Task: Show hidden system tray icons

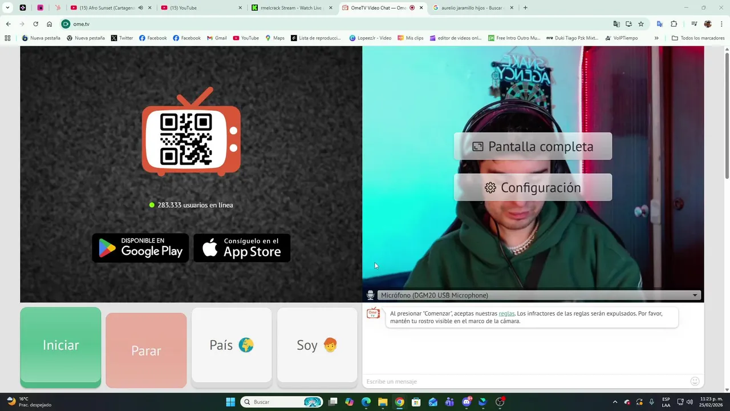Action: (615, 402)
